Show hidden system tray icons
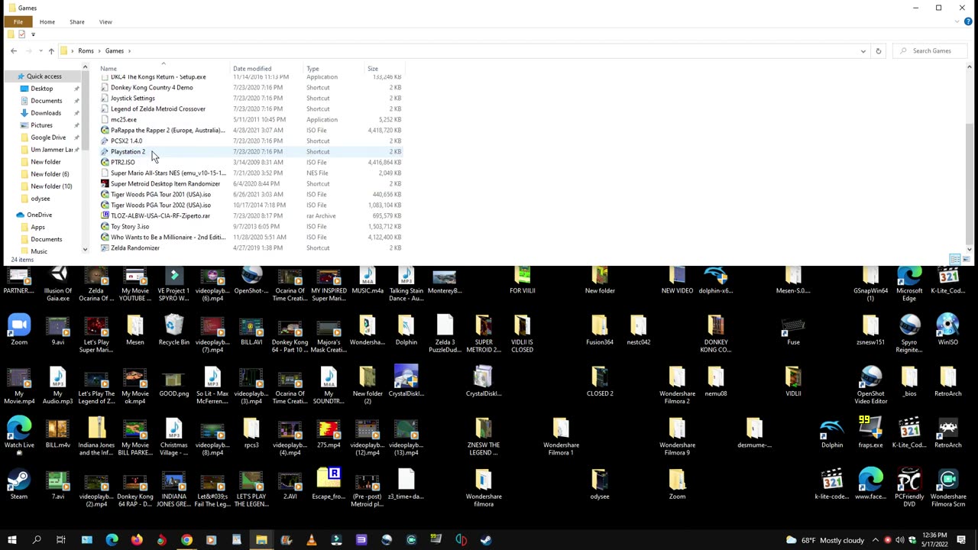The image size is (978, 550). 875,540
